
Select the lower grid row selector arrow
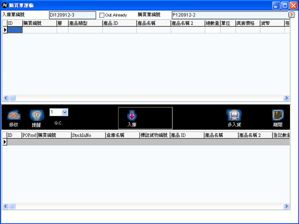[x=5, y=142]
